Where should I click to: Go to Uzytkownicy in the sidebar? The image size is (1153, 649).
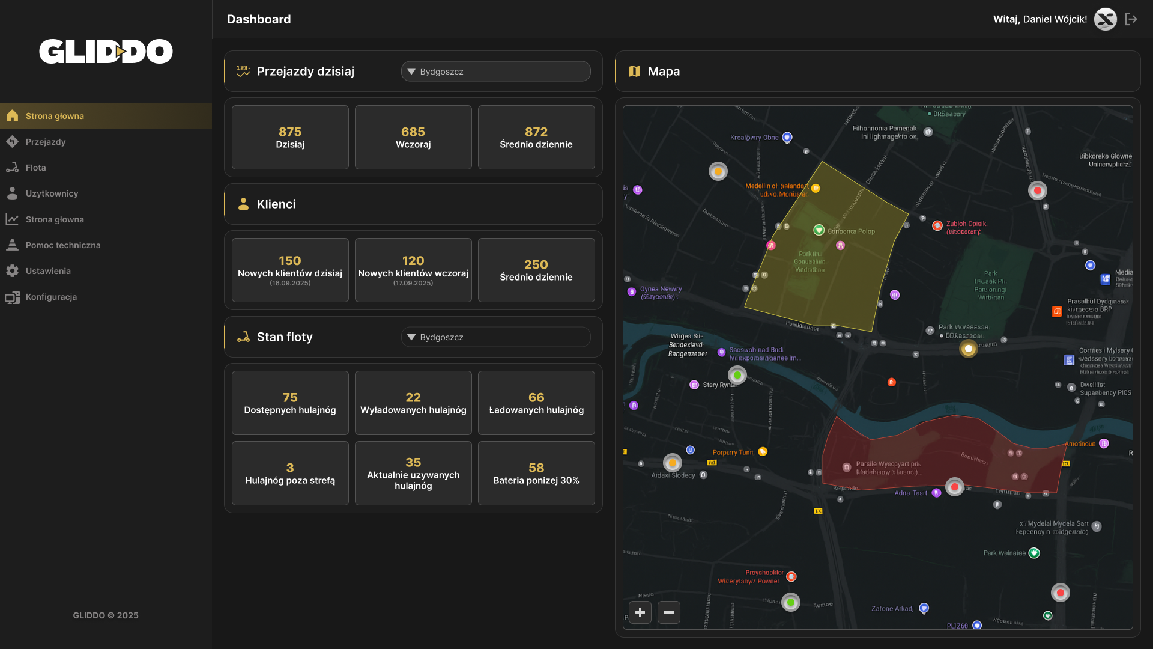(52, 193)
